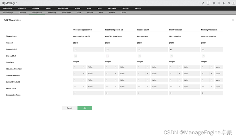Screen dimensions: 236x138
Task: Open the NCM settings tab
Action: (x=101, y=12)
